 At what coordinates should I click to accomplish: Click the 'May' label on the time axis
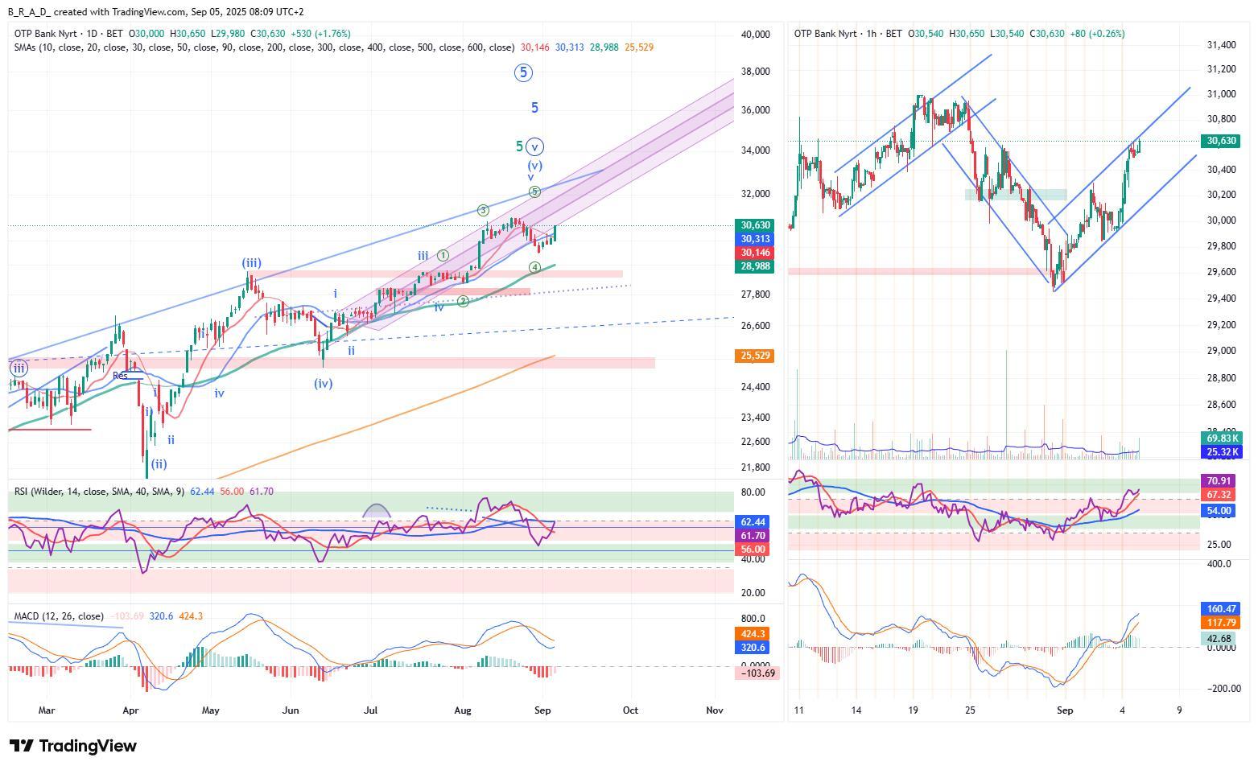(x=210, y=710)
